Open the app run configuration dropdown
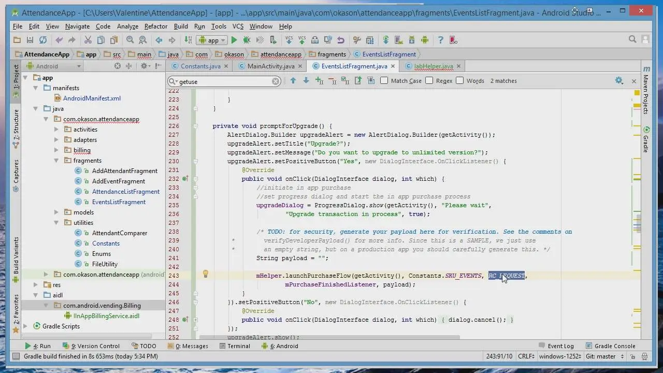This screenshot has width=663, height=373. click(213, 40)
